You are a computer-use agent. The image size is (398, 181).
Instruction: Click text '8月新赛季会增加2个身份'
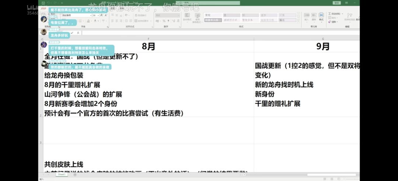coord(81,104)
